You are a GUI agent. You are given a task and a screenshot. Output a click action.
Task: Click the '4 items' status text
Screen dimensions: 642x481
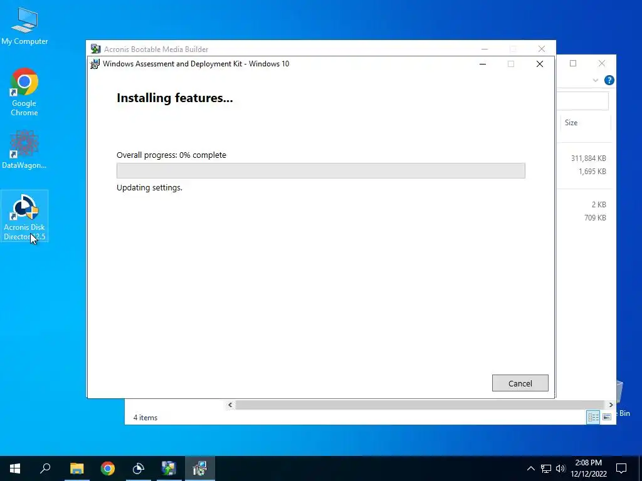tap(145, 418)
